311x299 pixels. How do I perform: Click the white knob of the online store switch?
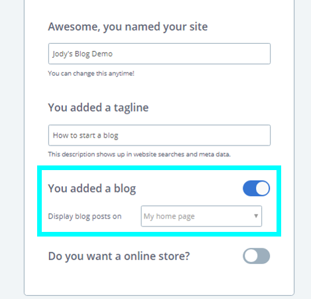click(x=251, y=256)
